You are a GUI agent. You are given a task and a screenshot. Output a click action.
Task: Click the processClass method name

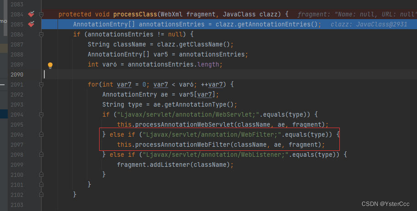[x=135, y=14]
